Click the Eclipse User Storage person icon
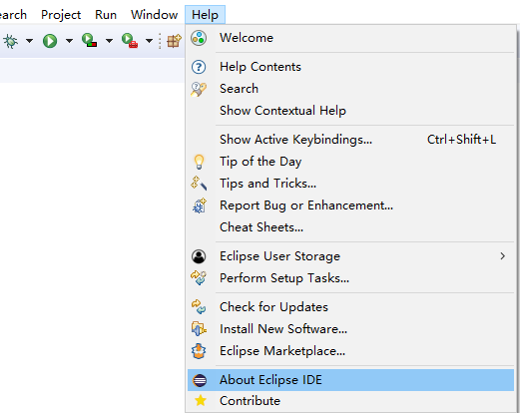520x413 pixels. click(199, 256)
